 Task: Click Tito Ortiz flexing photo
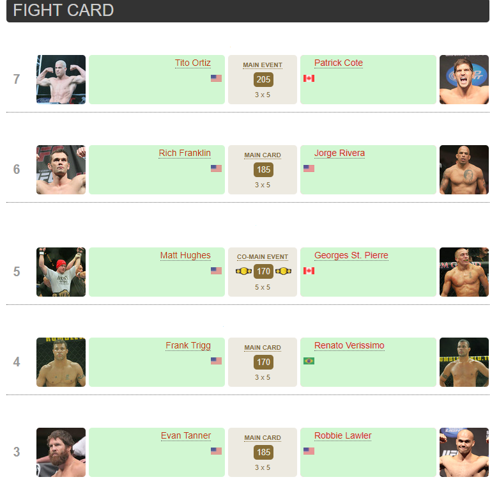point(61,79)
